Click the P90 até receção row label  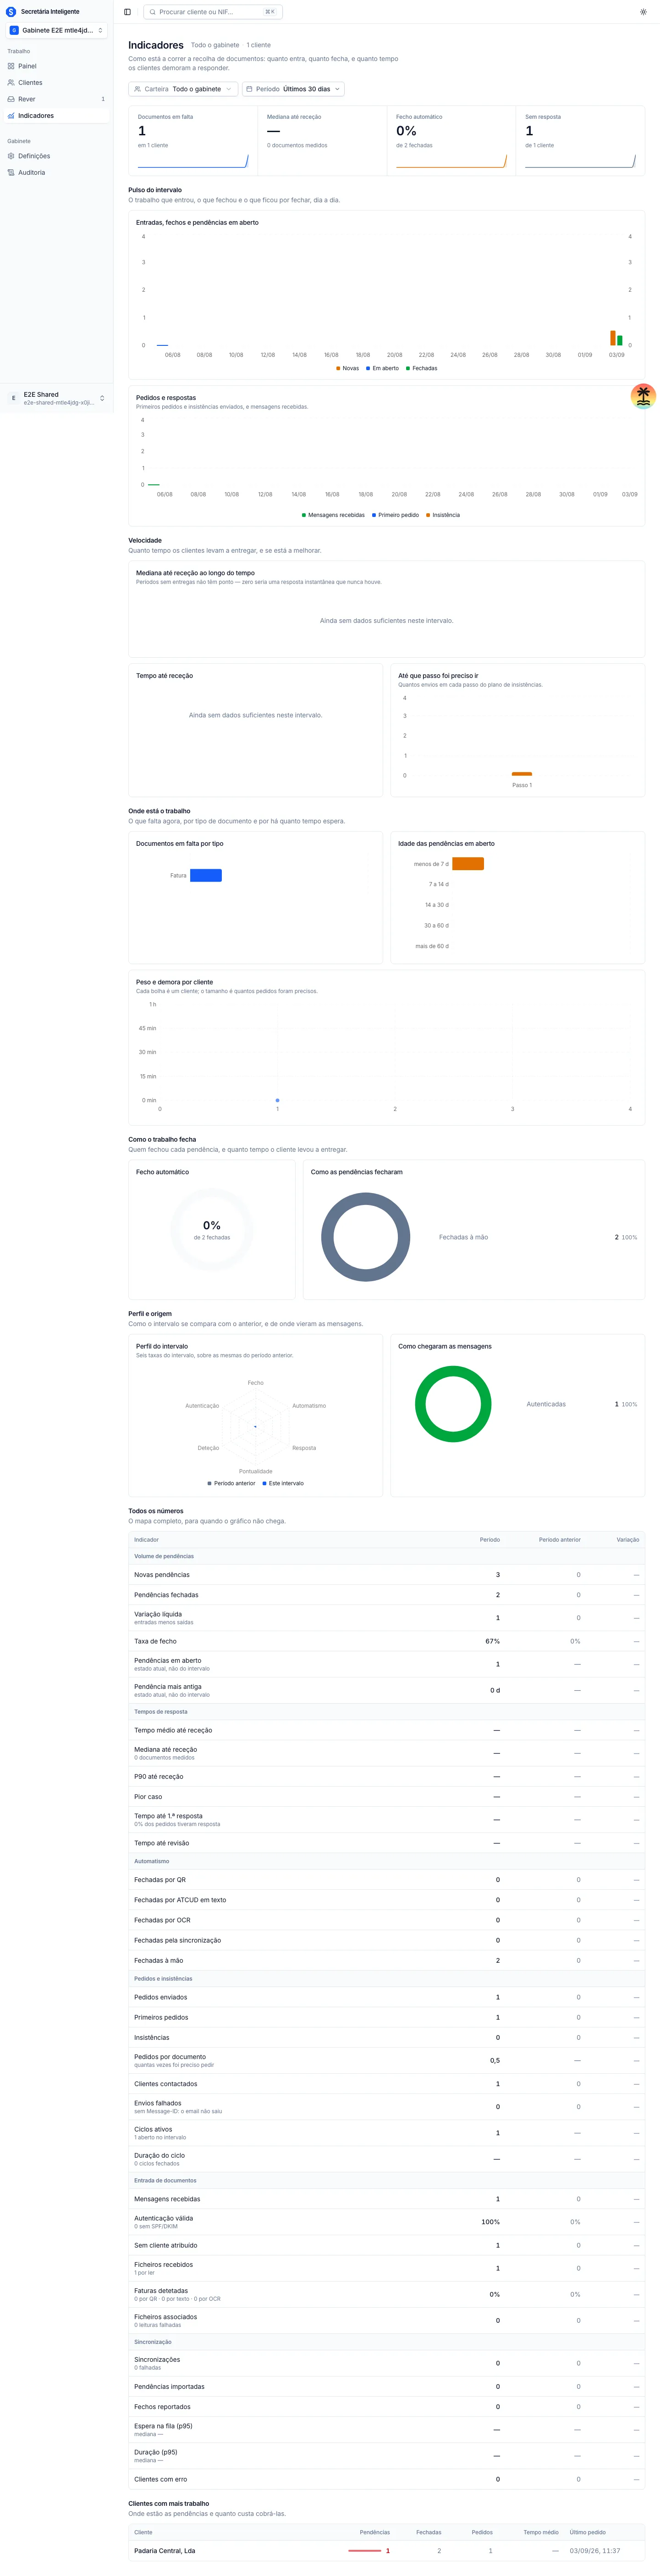tap(159, 1777)
